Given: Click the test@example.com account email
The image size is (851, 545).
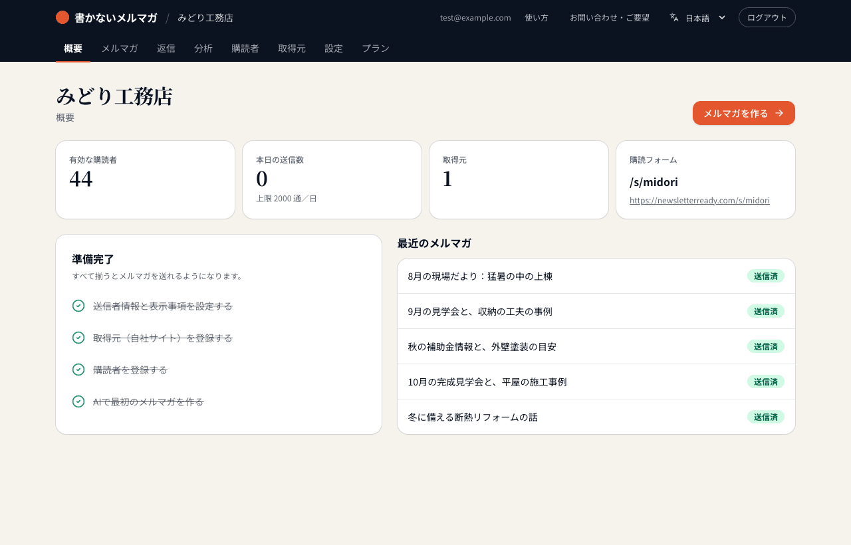Looking at the screenshot, I should (475, 17).
